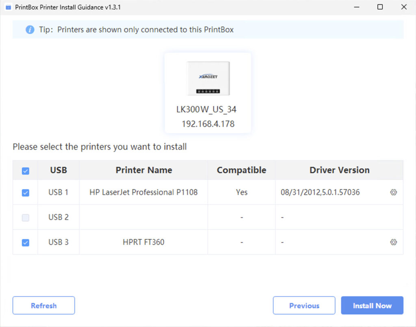Select the IP address 192.168.4.178 text

(x=208, y=124)
